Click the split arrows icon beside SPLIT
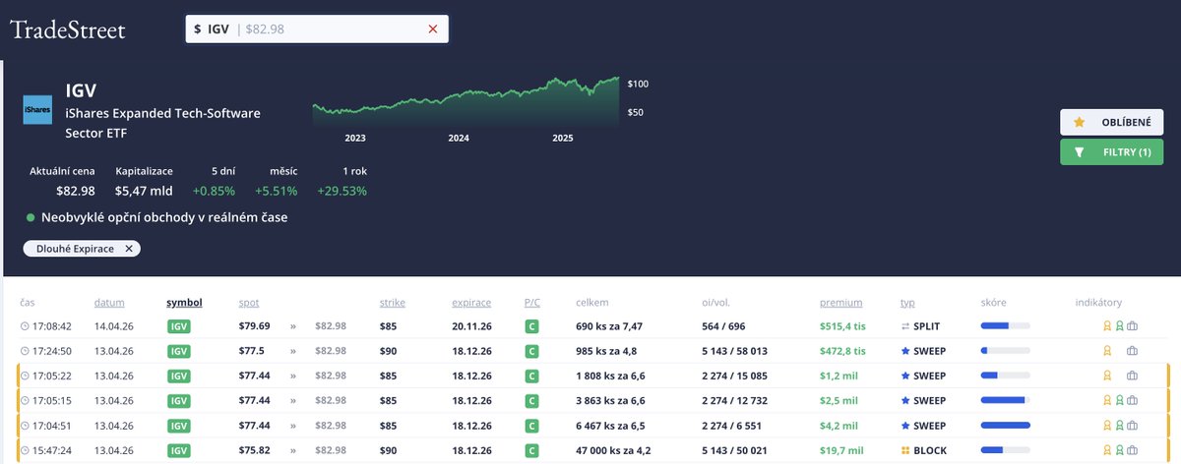1181x464 pixels. click(x=905, y=325)
